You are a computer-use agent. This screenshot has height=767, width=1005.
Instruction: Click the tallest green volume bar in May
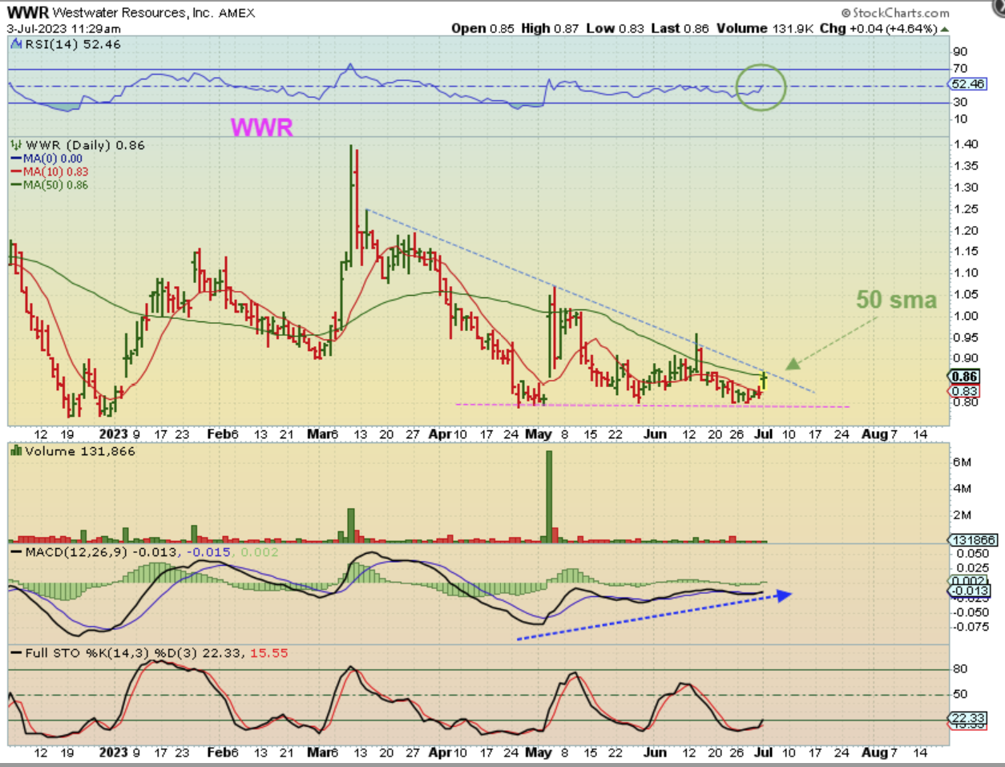coord(549,497)
